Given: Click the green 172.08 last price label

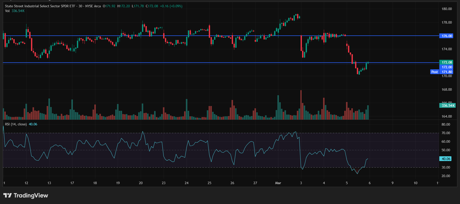Looking at the screenshot, I should [x=447, y=62].
